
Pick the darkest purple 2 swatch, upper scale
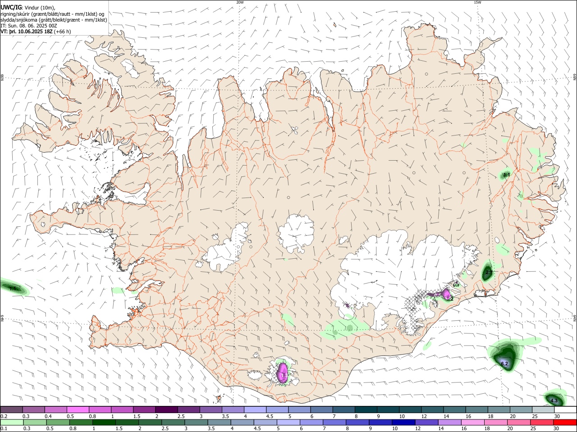tap(166, 409)
